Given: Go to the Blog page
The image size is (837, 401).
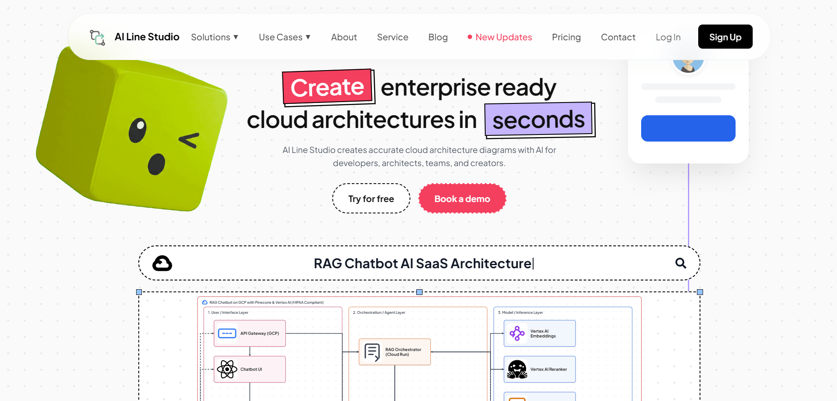Looking at the screenshot, I should [438, 37].
